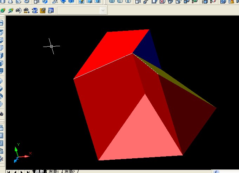Select the Copy Edges tool
This screenshot has height=173, width=239.
[205, 1]
